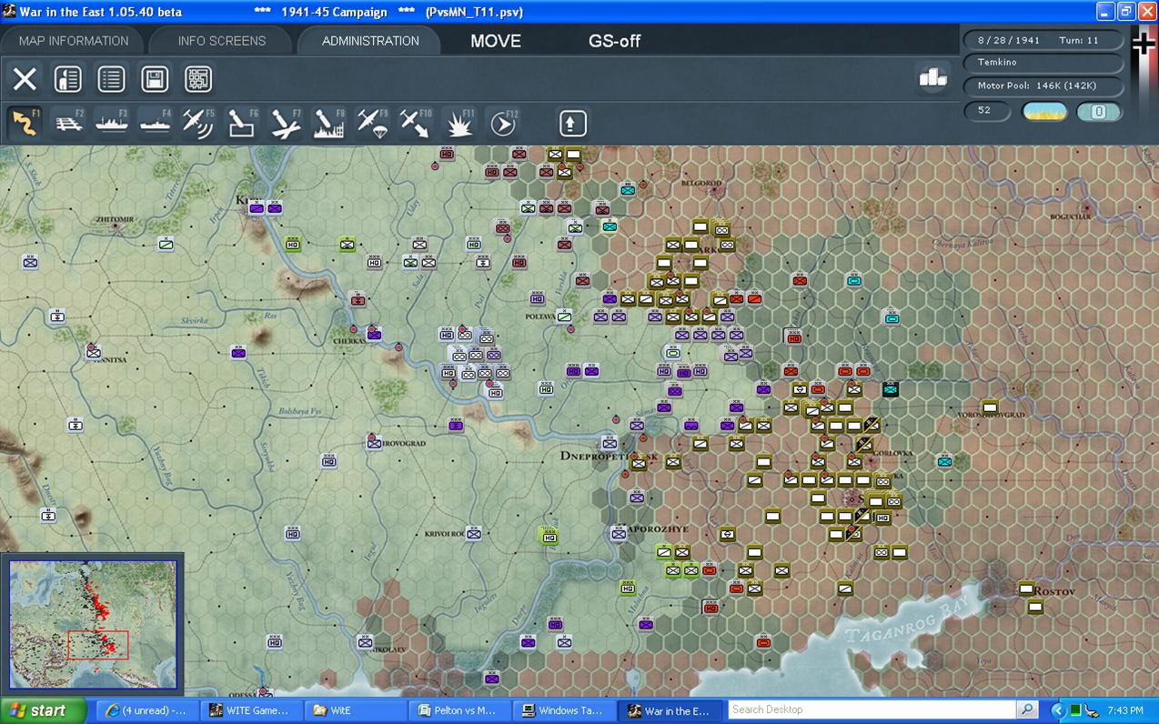Switch to INFO SCREENS tab

(x=222, y=41)
